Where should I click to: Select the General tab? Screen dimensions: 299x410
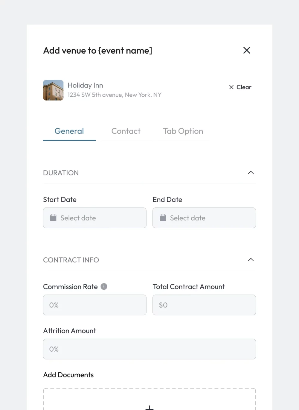[x=69, y=131]
